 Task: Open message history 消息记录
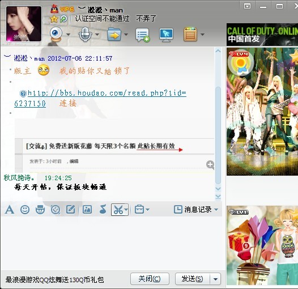(193, 210)
